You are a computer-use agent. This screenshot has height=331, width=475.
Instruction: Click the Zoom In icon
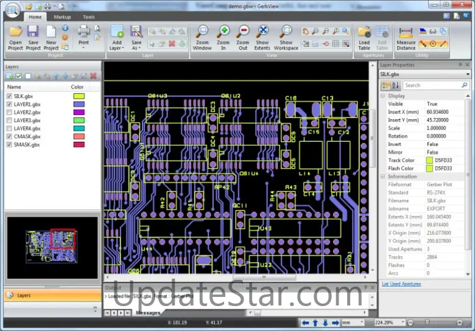(x=223, y=32)
